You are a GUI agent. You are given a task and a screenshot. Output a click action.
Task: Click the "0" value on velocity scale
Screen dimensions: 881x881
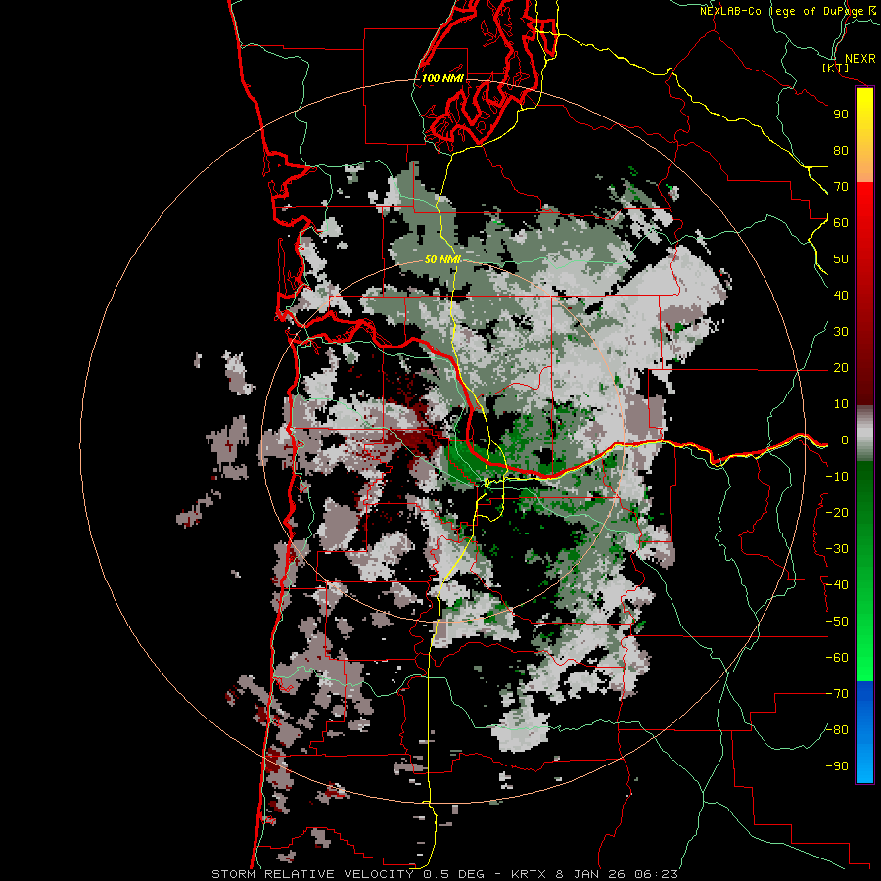coord(844,440)
